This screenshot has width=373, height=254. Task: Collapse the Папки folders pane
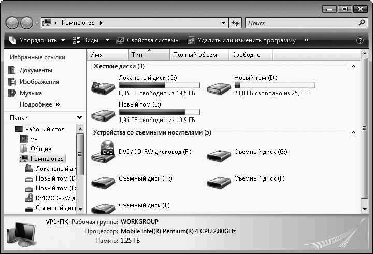(79, 118)
